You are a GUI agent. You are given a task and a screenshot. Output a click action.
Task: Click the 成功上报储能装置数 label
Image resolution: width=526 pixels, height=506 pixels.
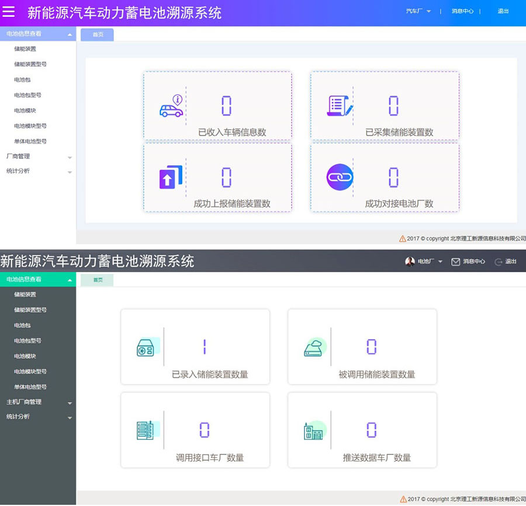[x=232, y=204]
